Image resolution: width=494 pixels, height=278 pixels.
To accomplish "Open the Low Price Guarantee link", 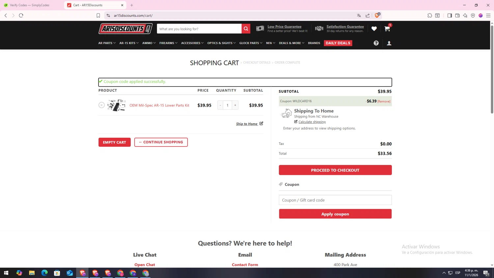I will click(284, 27).
